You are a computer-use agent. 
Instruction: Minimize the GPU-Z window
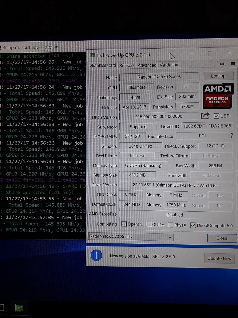tap(192, 54)
